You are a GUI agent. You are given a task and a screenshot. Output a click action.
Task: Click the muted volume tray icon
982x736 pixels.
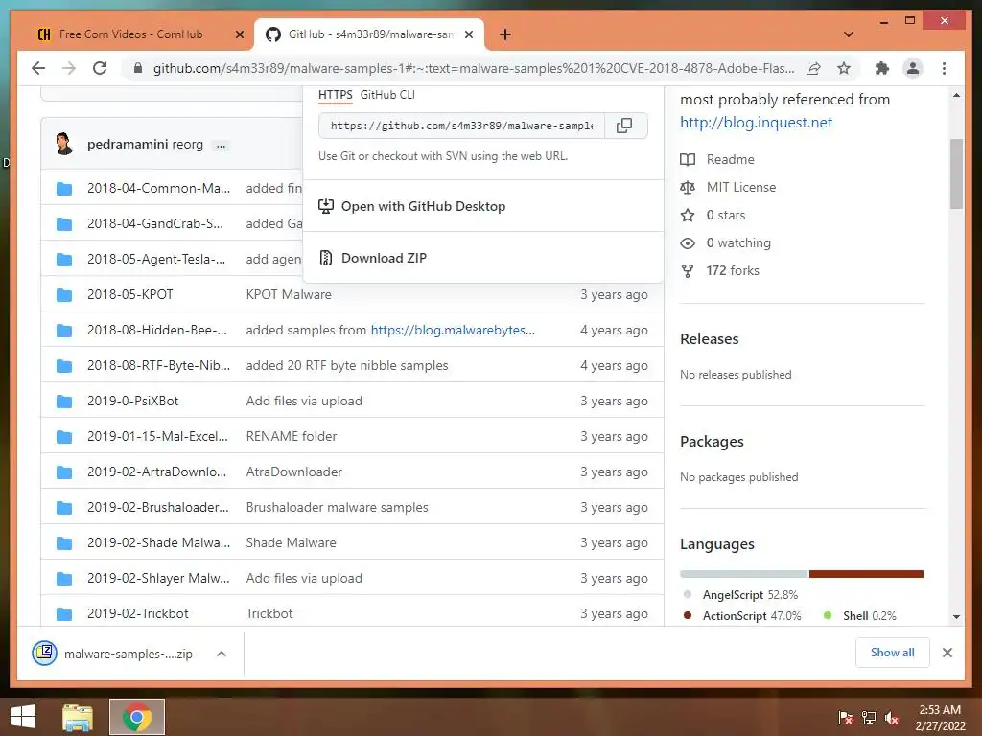click(x=892, y=718)
